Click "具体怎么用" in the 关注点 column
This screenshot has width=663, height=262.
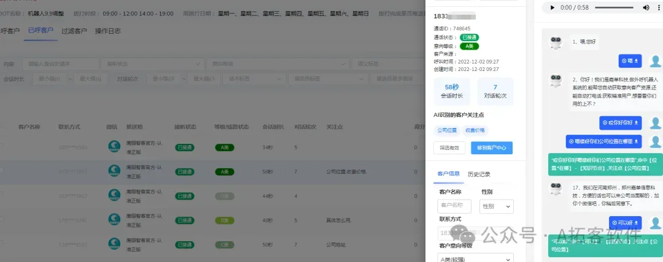(x=339, y=220)
